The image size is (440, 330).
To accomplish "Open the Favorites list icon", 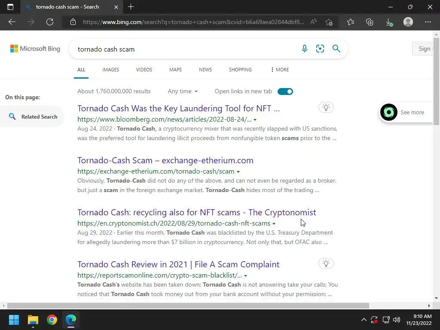I will (351, 22).
